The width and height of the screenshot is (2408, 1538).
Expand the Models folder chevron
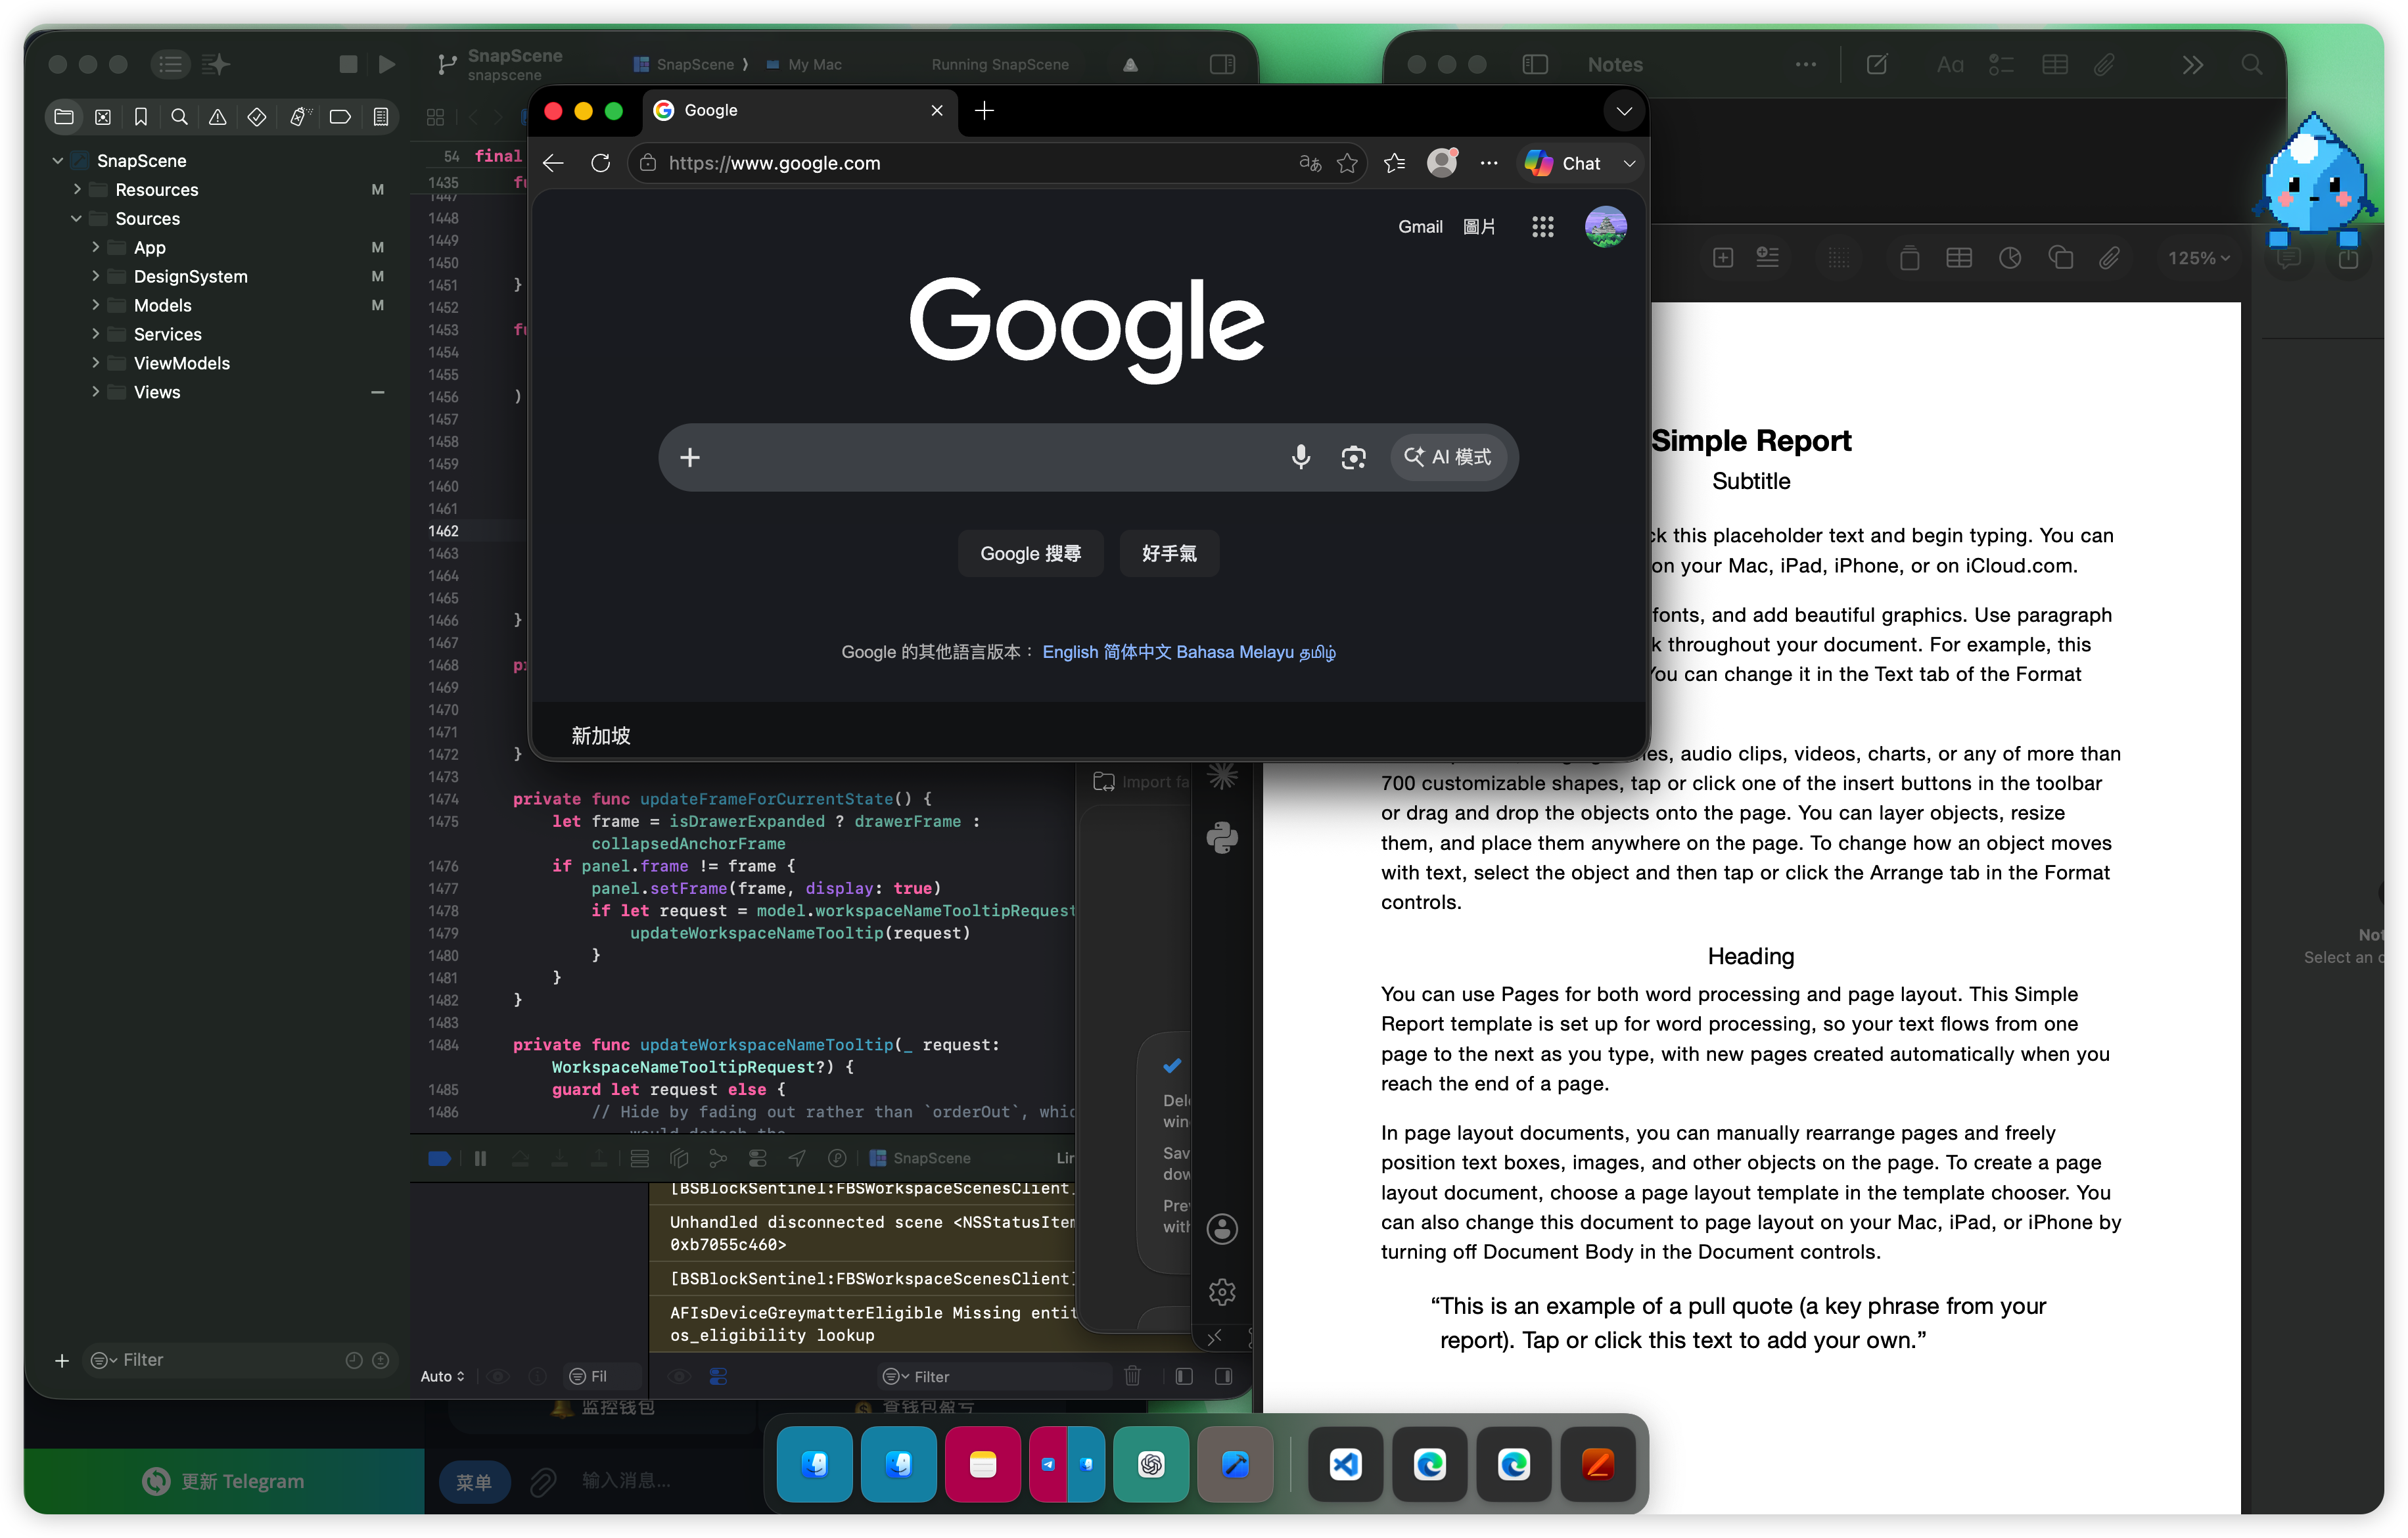(x=96, y=305)
